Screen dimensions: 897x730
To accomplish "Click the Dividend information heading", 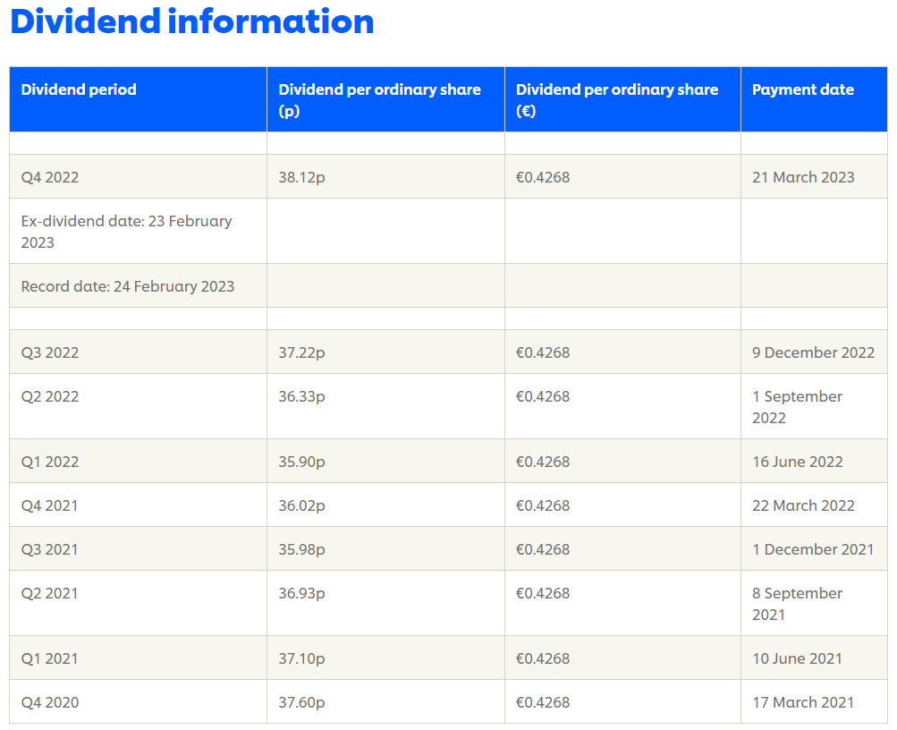I will (192, 21).
